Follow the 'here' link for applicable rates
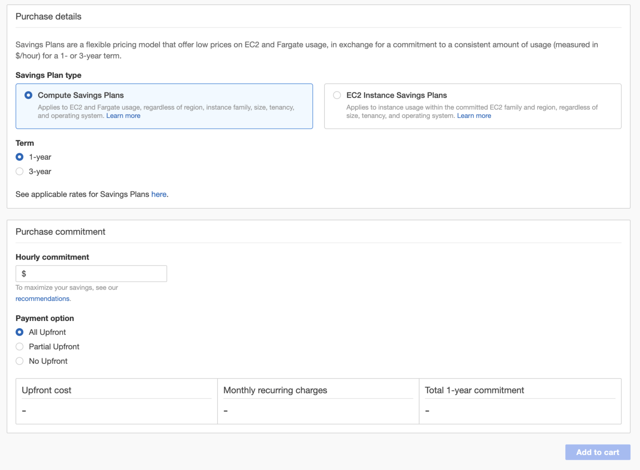This screenshot has width=640, height=470. 159,194
